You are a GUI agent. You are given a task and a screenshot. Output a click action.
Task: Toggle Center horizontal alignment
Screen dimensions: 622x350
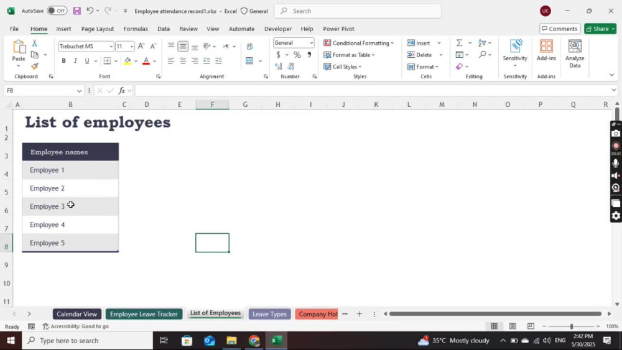point(183,61)
